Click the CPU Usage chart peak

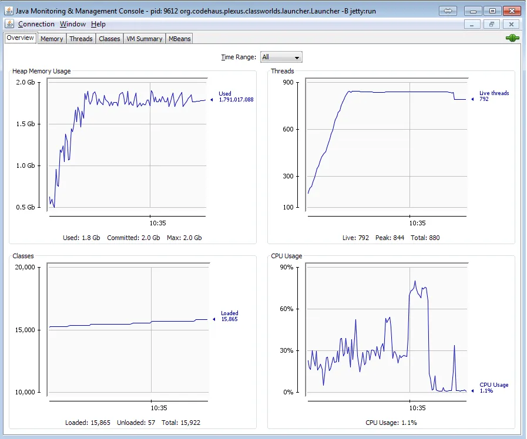click(x=415, y=281)
